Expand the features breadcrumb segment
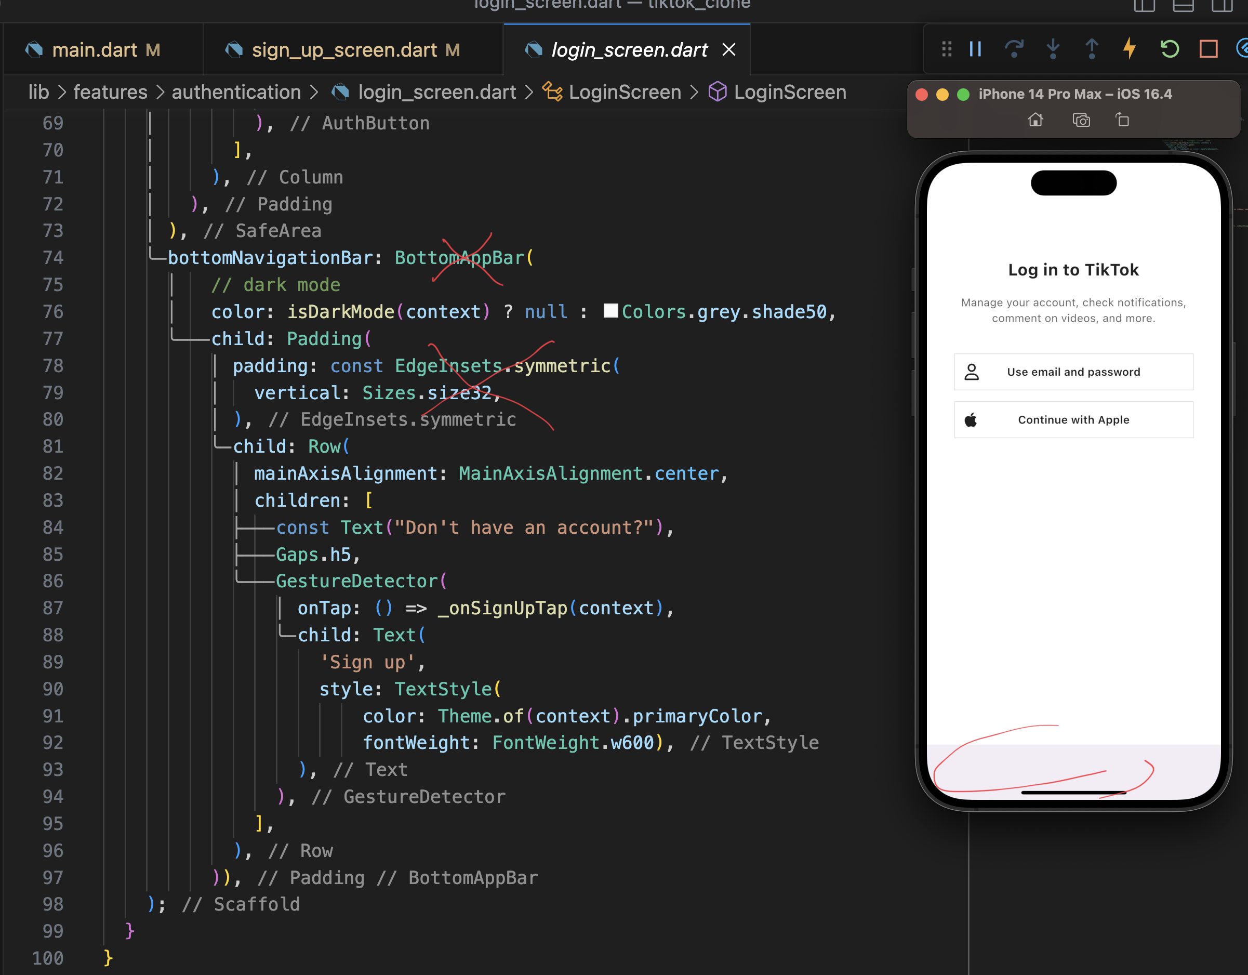 110,92
